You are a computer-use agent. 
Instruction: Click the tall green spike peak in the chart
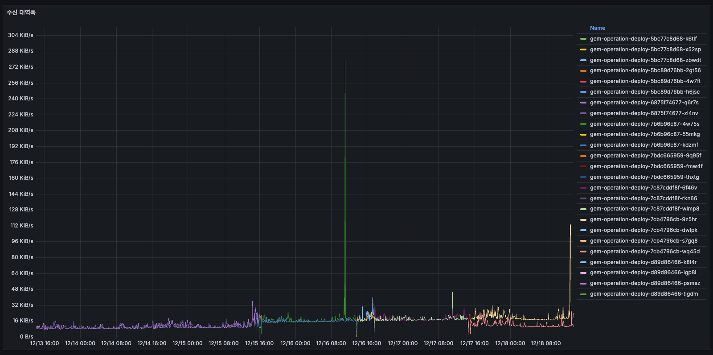[345, 62]
